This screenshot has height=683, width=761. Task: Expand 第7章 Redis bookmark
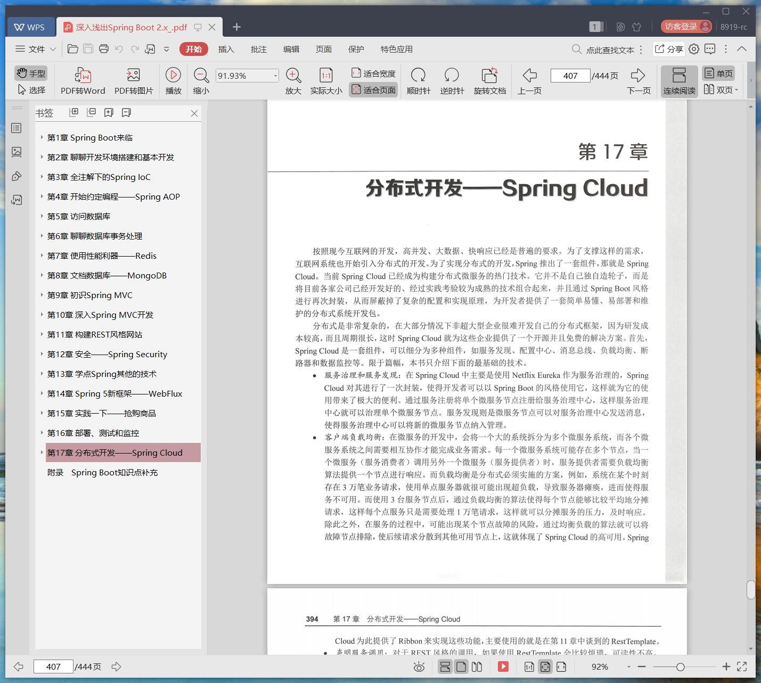42,256
